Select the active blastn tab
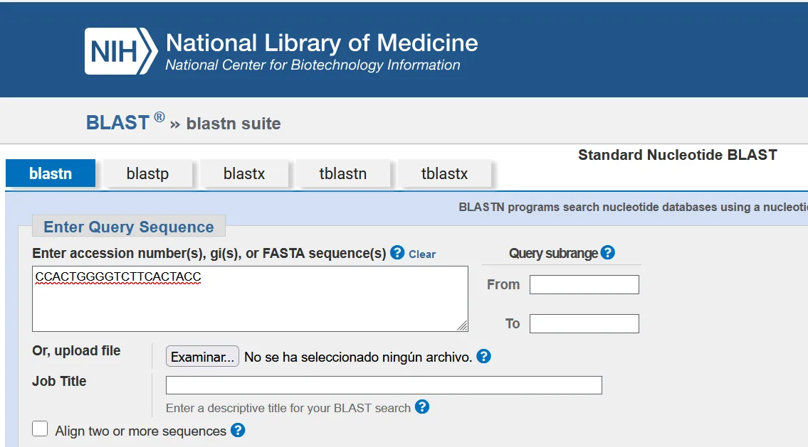The width and height of the screenshot is (808, 447). 51,173
